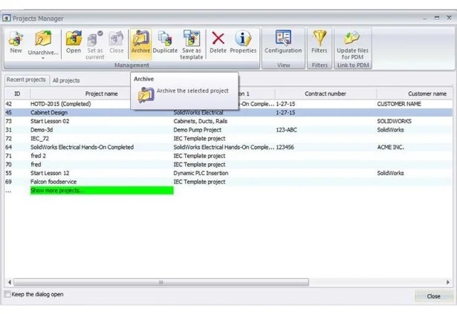Delete the selected project
The image size is (457, 314).
click(x=218, y=42)
